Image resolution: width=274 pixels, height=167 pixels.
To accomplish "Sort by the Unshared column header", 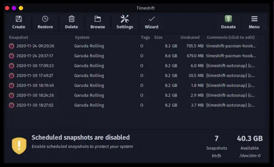I will [190, 37].
